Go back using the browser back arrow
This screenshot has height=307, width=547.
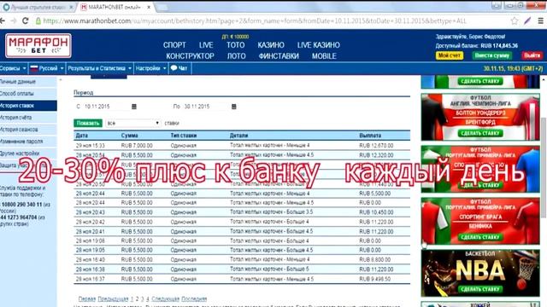3,20
